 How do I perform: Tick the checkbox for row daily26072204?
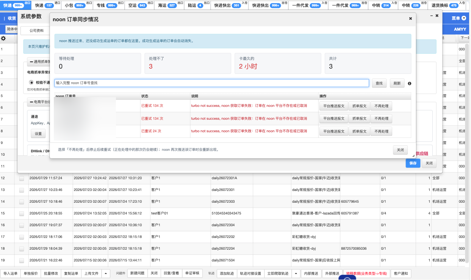pyautogui.click(x=22, y=249)
